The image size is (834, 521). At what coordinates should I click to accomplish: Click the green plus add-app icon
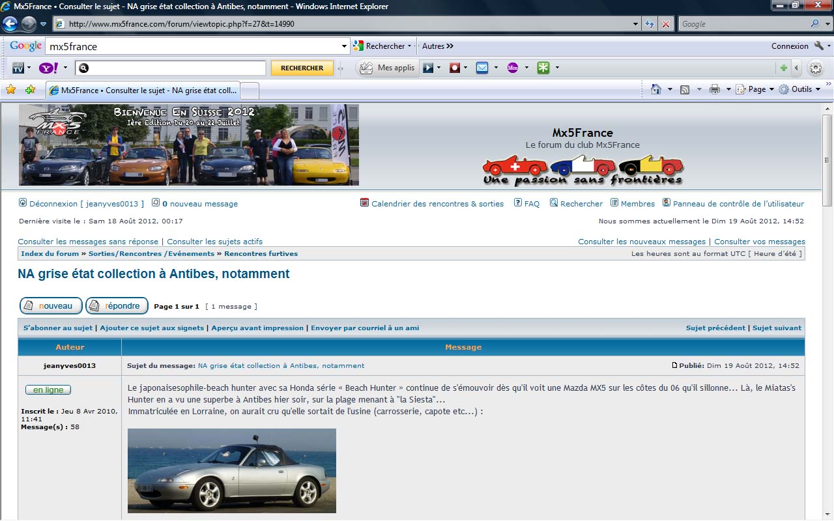tap(783, 68)
